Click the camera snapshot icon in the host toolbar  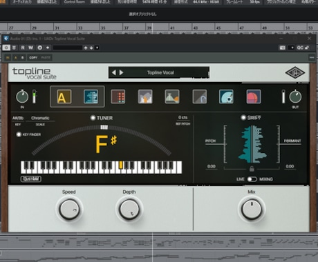[x=283, y=48]
